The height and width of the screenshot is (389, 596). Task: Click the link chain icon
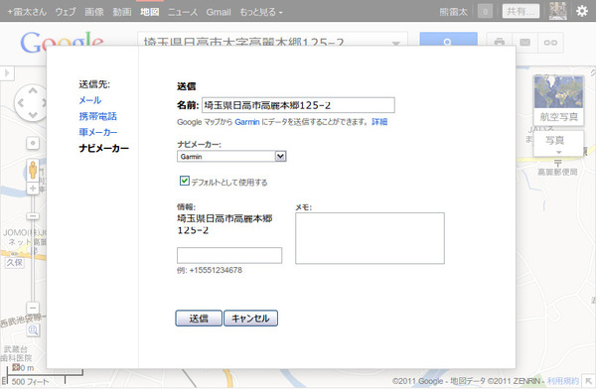pos(550,42)
